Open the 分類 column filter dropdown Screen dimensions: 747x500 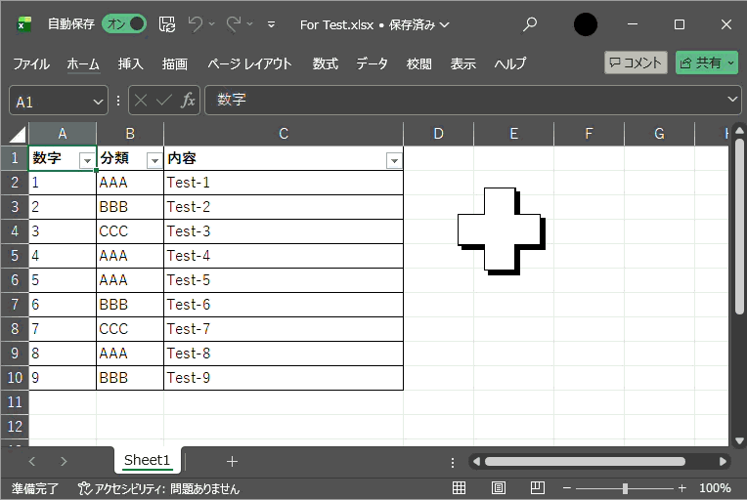[x=154, y=161]
